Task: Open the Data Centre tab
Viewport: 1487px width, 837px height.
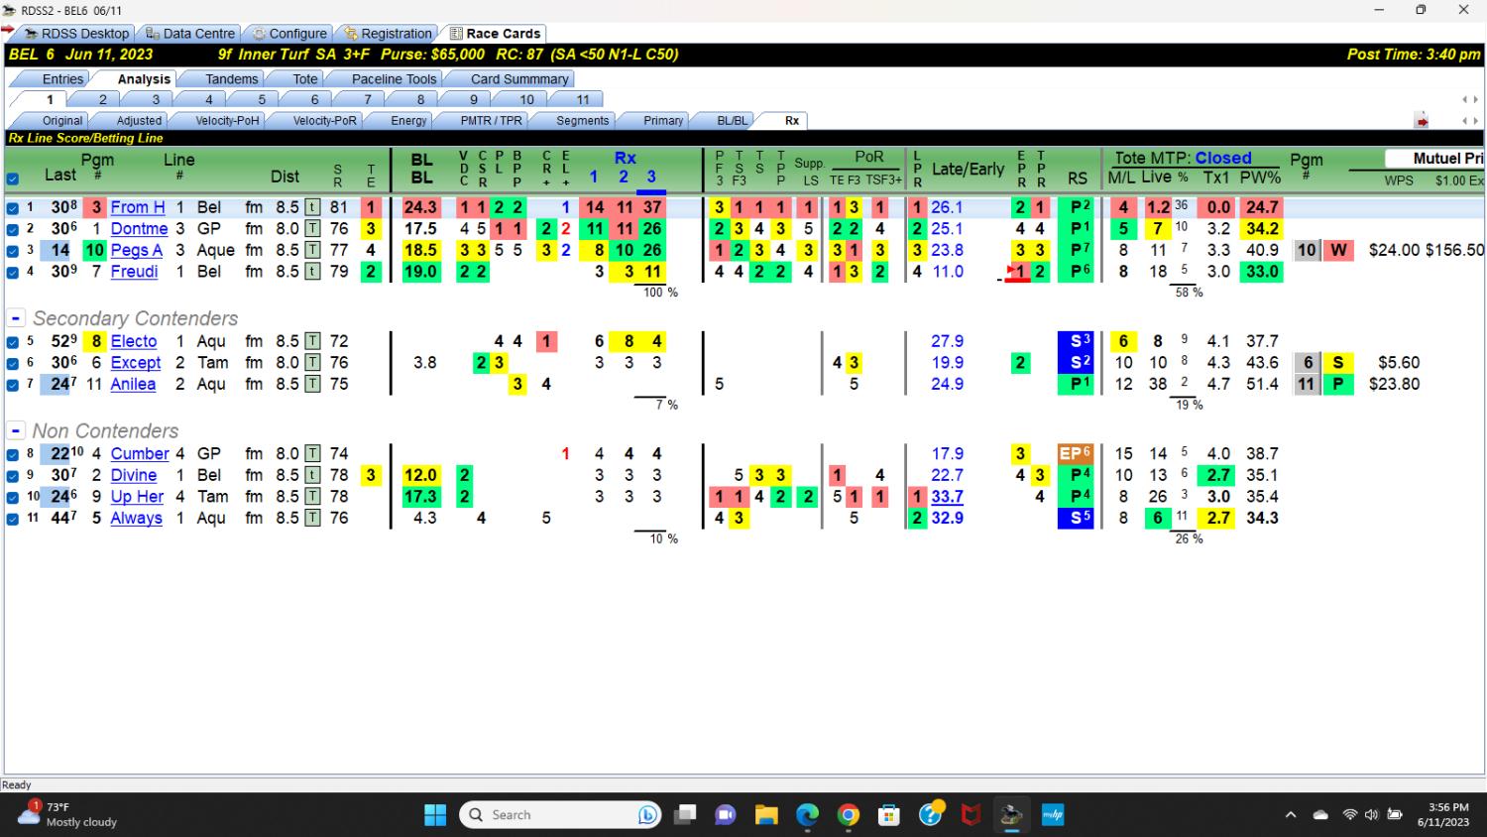Action: click(190, 34)
